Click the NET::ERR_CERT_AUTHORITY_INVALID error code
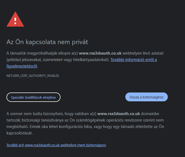Screen dimensions: 185x157 point(33,76)
